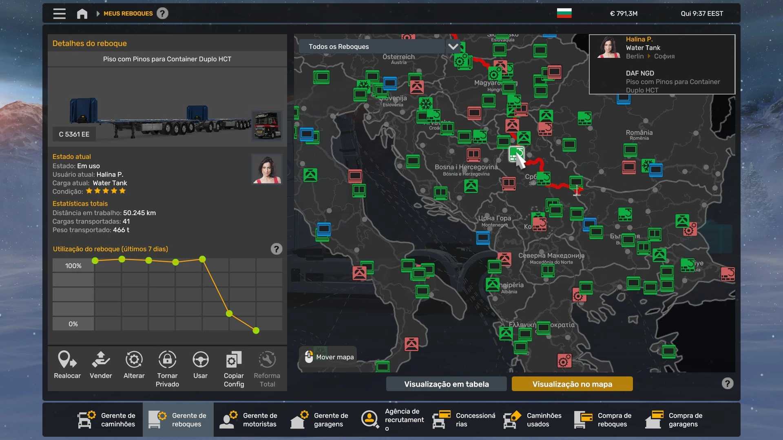
Task: Open trailer utilization help question mark
Action: (x=276, y=249)
